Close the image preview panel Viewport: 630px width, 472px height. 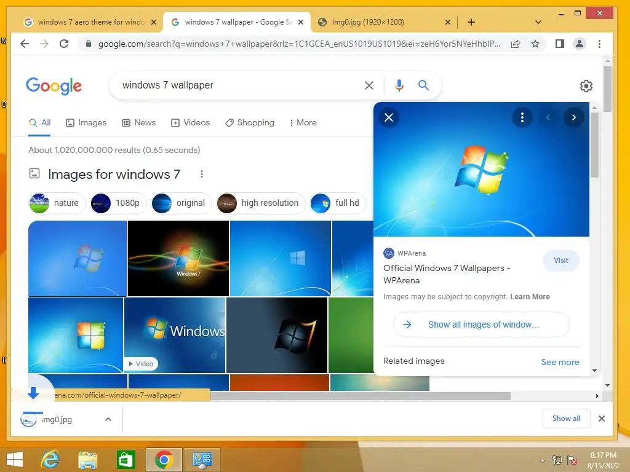(x=389, y=117)
